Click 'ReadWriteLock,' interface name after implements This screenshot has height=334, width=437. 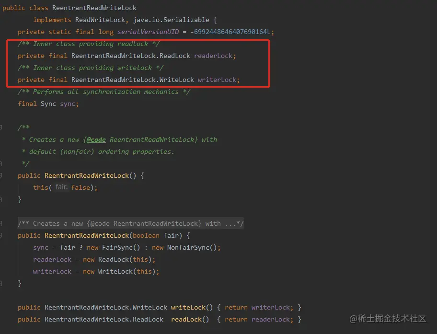coord(102,20)
